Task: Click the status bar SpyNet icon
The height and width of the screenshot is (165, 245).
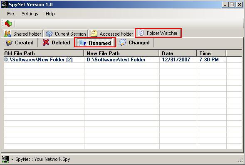Action: click(5, 159)
